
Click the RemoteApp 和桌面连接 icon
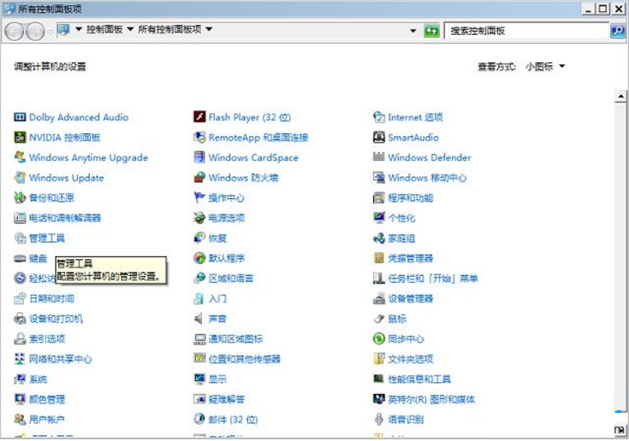coord(199,137)
